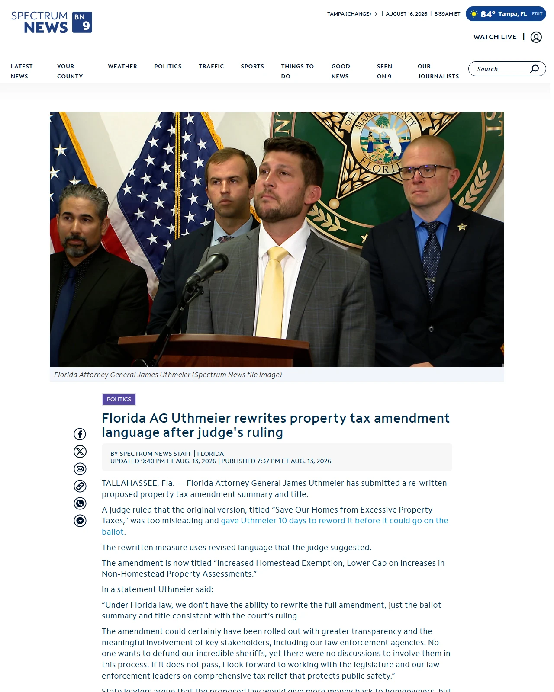
Task: Click the 84° Tampa weather badge
Action: [506, 14]
